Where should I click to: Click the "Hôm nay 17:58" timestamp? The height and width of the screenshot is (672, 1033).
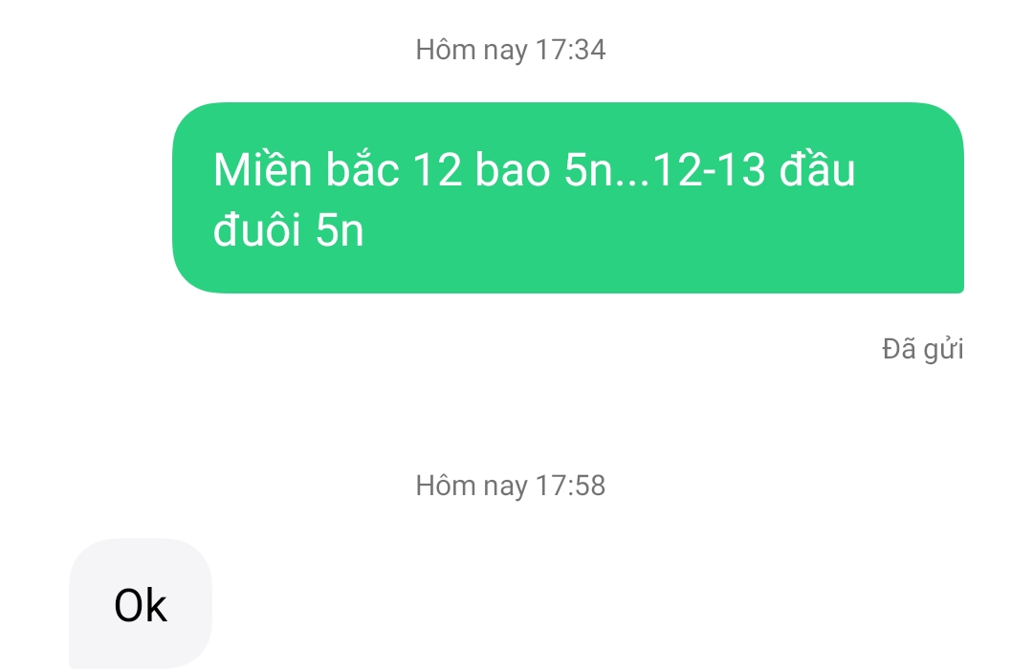tap(511, 487)
